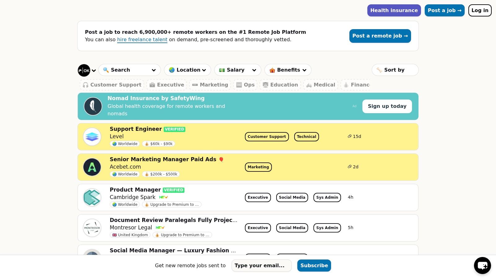Screen dimensions: 496x279
Task: Filter by the Ops category
Action: 246,85
